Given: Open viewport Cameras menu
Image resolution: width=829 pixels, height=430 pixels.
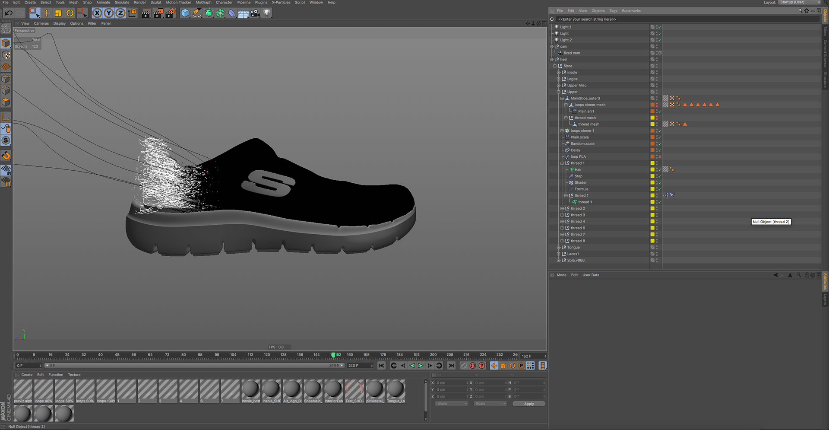Looking at the screenshot, I should tap(41, 23).
